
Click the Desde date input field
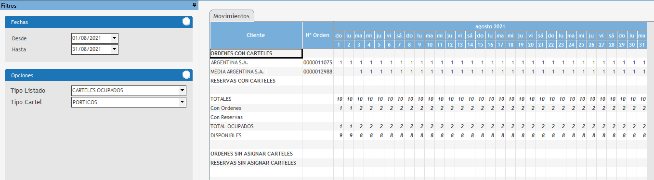click(91, 38)
